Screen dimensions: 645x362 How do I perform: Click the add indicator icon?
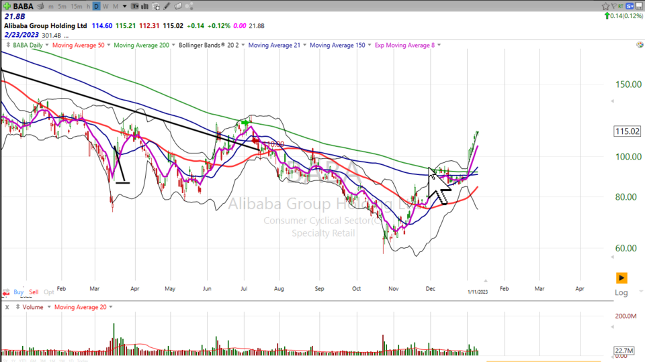(x=155, y=6)
